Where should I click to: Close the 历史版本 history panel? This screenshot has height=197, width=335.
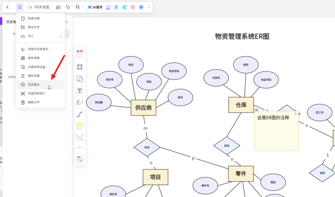coord(67,22)
